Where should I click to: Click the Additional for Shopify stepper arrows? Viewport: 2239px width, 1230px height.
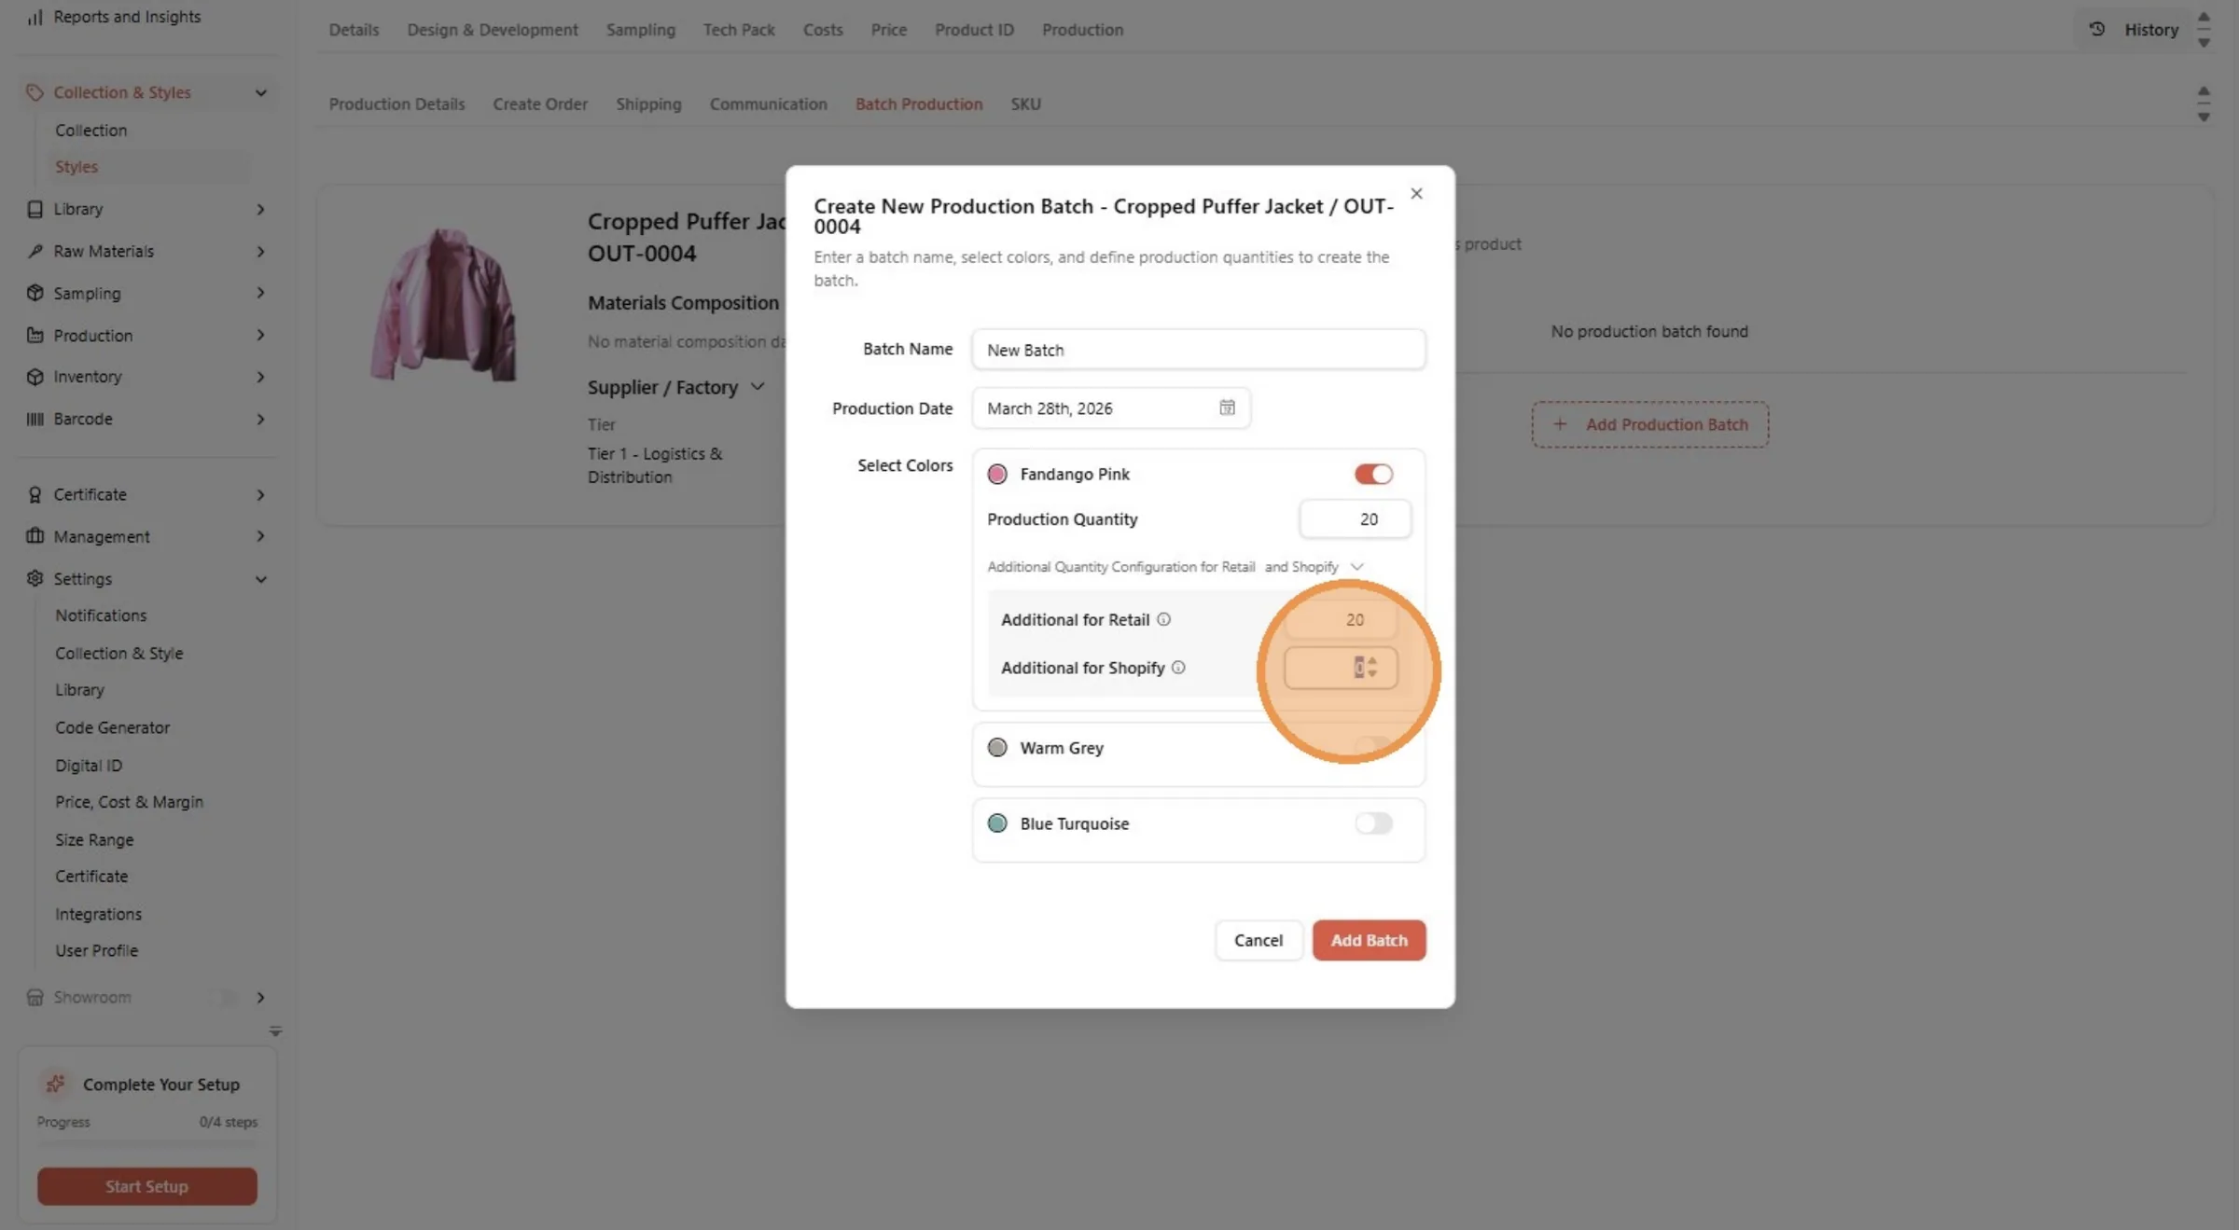tap(1371, 668)
